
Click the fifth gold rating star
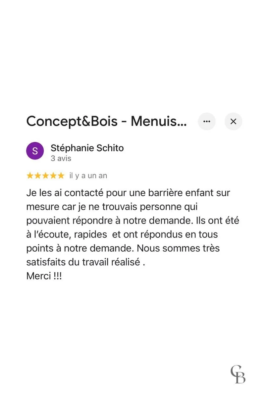(61, 175)
